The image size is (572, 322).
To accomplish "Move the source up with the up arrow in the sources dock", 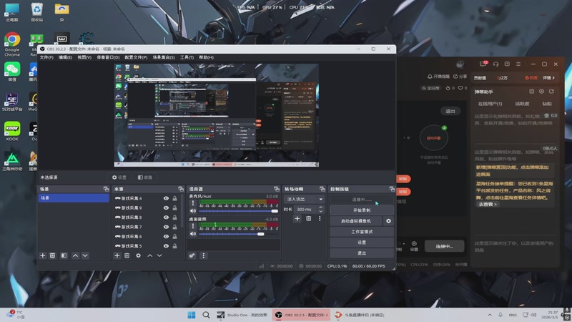I will coord(149,255).
